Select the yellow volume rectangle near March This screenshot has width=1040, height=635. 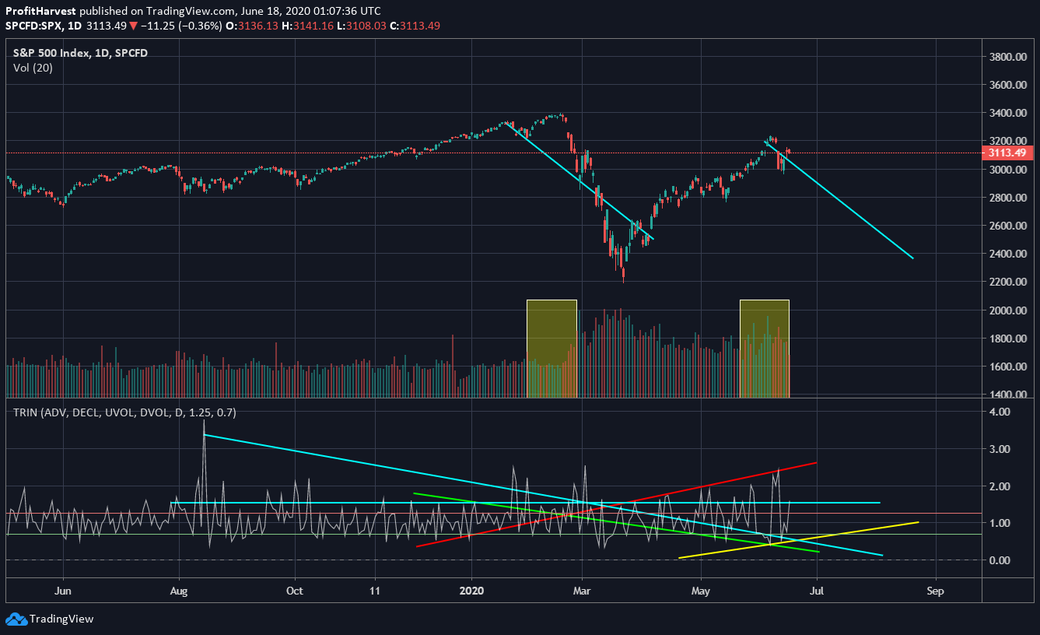pyautogui.click(x=552, y=349)
